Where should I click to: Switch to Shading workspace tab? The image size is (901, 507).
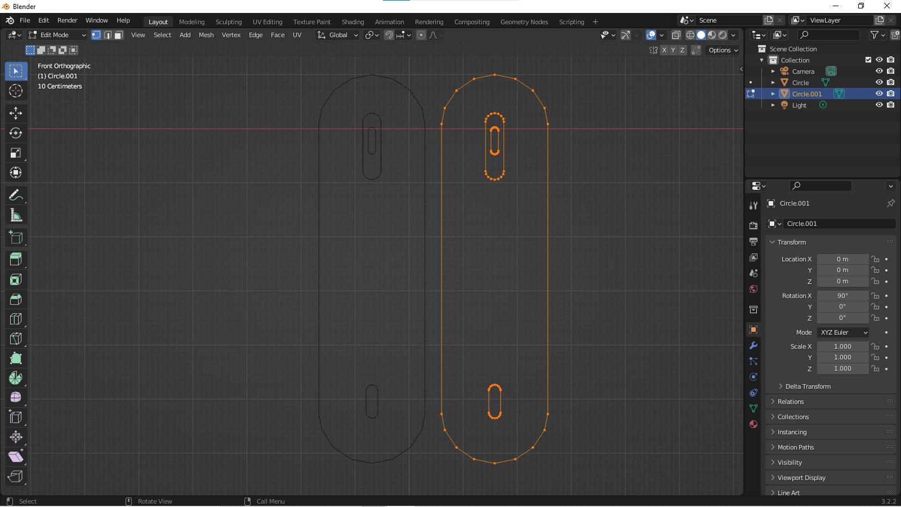coord(353,22)
